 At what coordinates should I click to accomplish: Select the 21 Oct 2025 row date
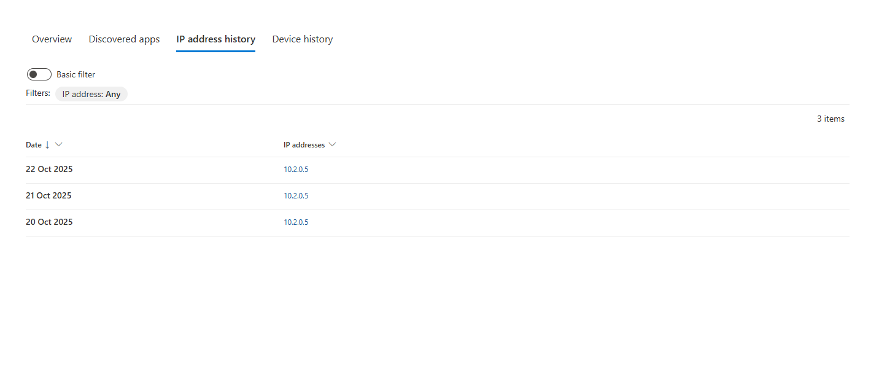[x=48, y=195]
